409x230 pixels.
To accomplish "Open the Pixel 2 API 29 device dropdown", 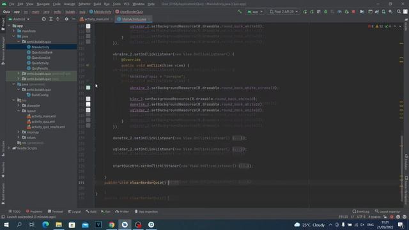I will click(284, 11).
